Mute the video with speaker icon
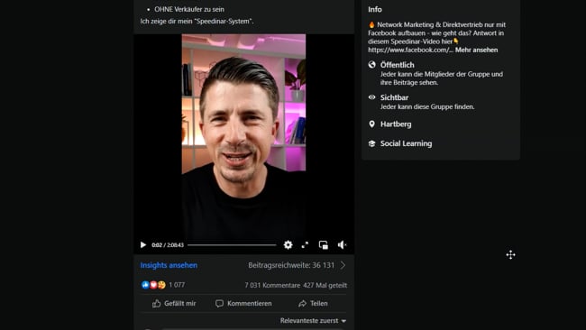 tap(342, 244)
